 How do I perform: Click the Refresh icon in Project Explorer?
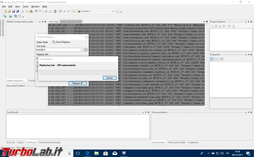pos(229,26)
